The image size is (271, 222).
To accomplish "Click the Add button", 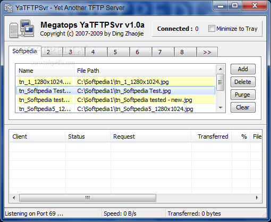I will [x=243, y=69].
